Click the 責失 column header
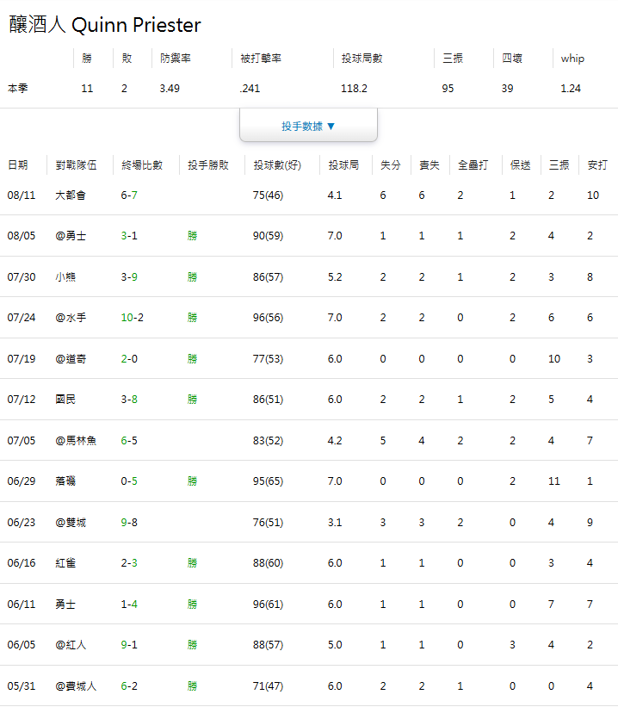 pos(430,165)
